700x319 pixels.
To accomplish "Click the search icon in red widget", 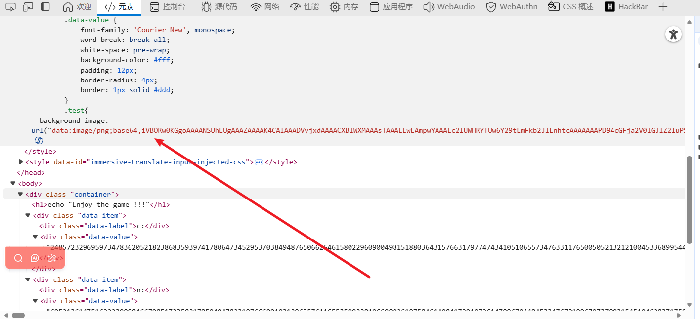I will (18, 258).
